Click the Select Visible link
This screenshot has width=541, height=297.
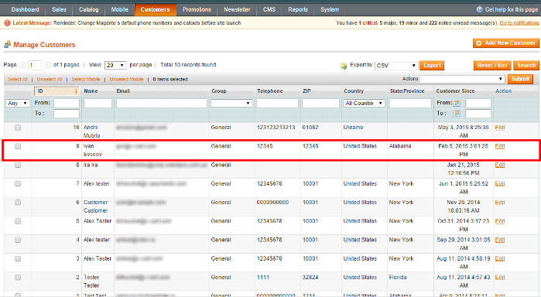(86, 80)
